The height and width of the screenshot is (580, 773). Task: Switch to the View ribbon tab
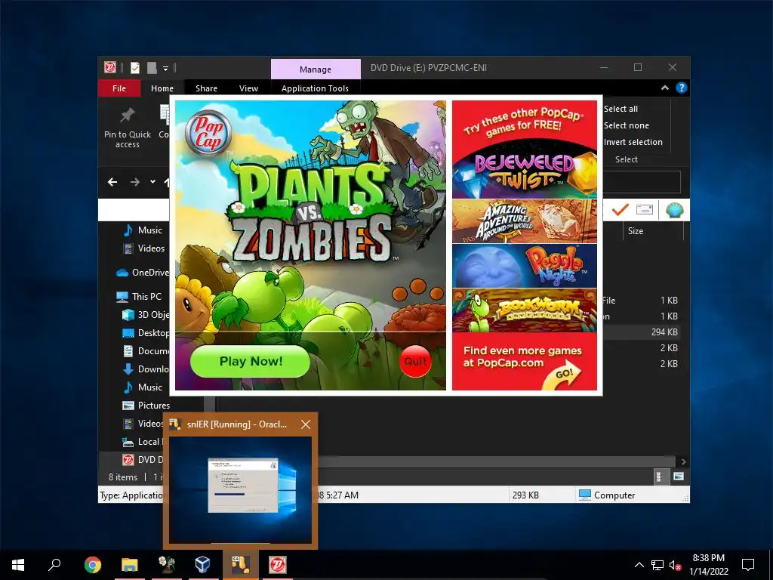pyautogui.click(x=248, y=88)
